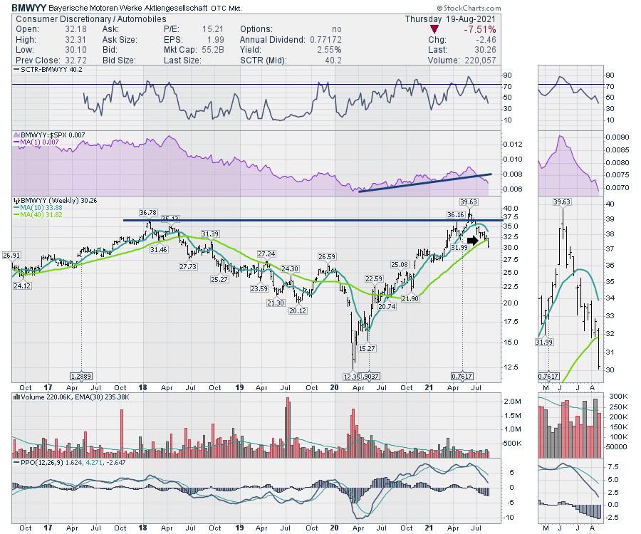Click the MA(10) 33.88 legend entry
The height and width of the screenshot is (534, 641).
38,208
